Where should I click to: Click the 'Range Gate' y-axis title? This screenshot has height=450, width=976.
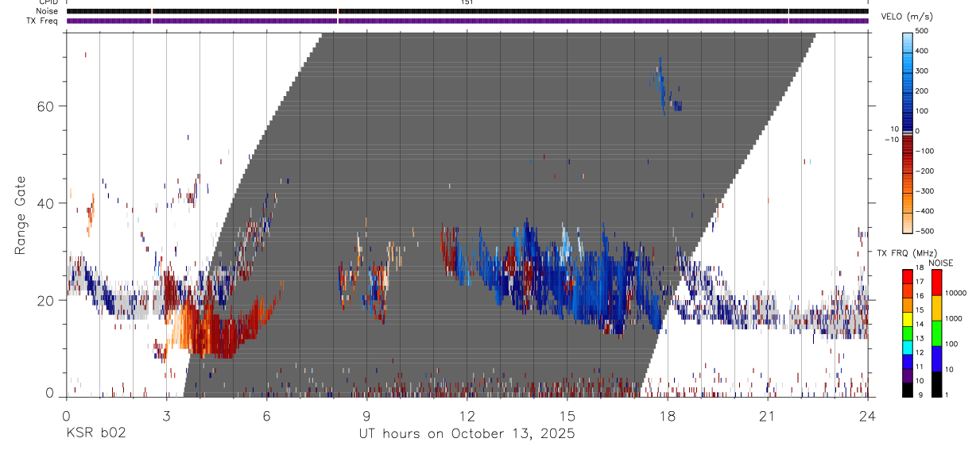pos(21,215)
